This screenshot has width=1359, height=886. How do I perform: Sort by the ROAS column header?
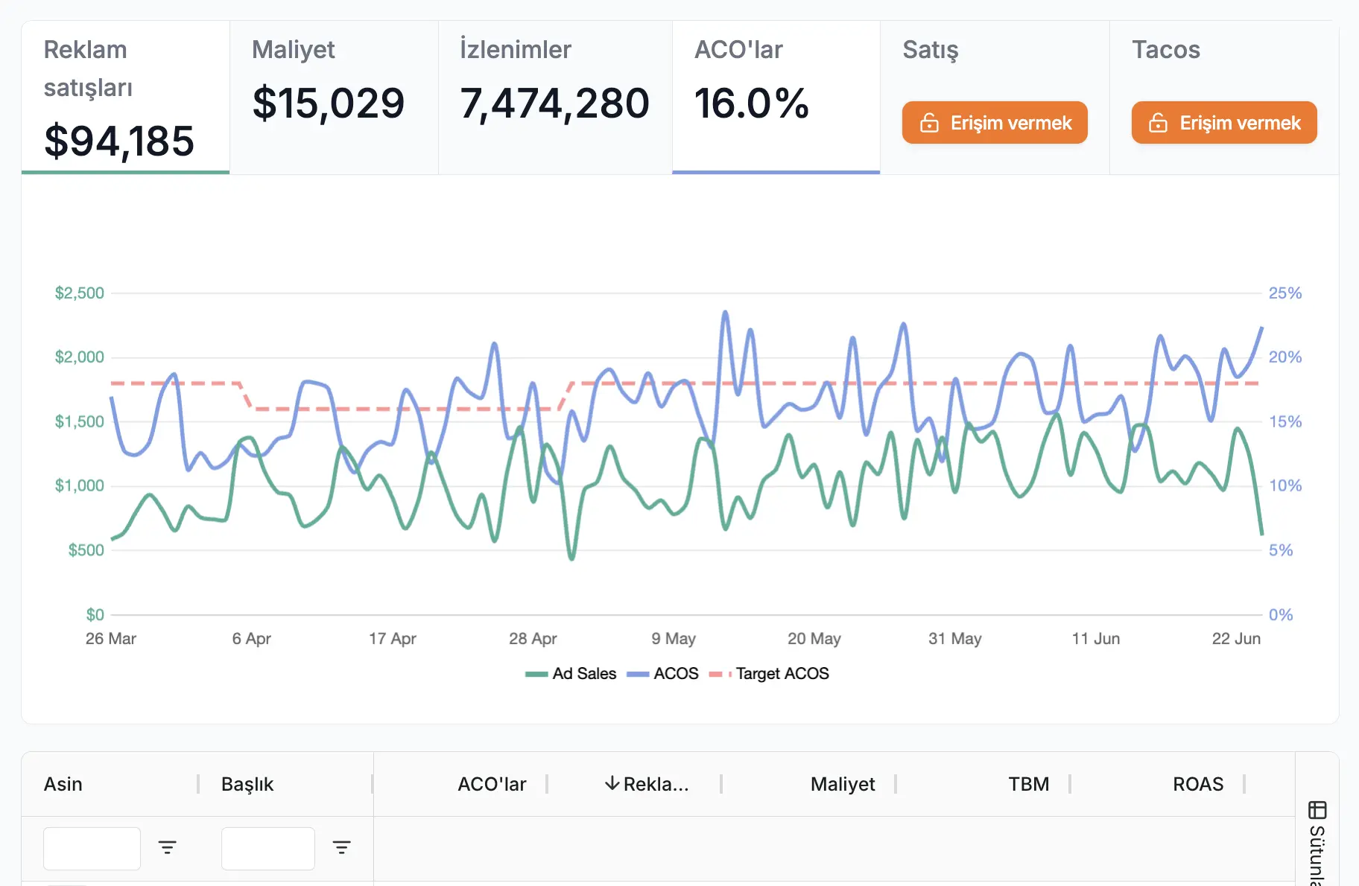pos(1197,783)
